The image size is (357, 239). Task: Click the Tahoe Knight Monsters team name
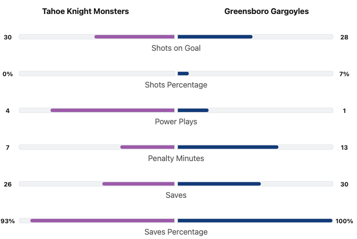[86, 11]
